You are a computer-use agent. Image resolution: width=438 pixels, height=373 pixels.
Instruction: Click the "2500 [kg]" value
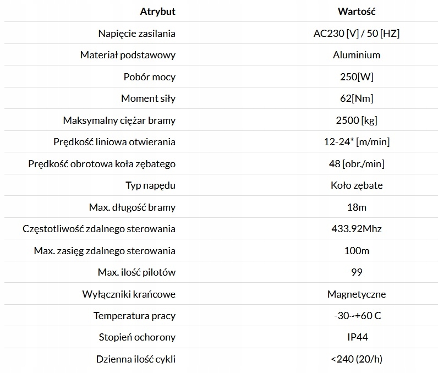point(356,120)
